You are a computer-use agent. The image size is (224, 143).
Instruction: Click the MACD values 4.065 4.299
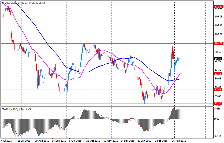25,109
